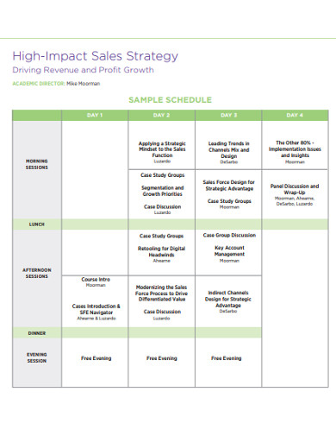Click Course Intro in Day 1 afternoon

(96, 279)
